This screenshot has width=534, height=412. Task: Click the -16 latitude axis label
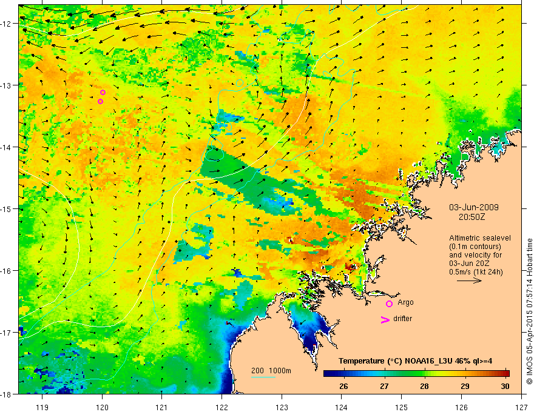click(x=7, y=271)
